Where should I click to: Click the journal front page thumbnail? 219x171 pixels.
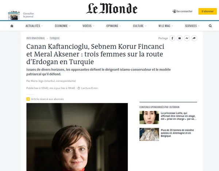click(14, 16)
